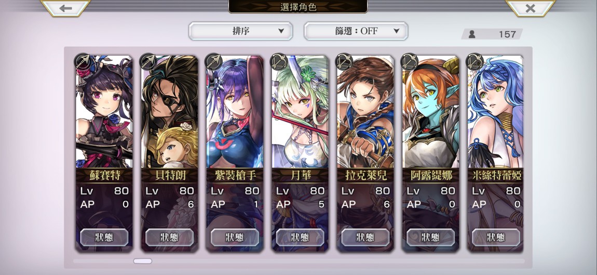This screenshot has height=275, width=597.
Task: Click the spear icon on 紫裝槍手 card
Action: 213,61
